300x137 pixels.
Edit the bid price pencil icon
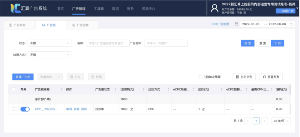coord(203,109)
